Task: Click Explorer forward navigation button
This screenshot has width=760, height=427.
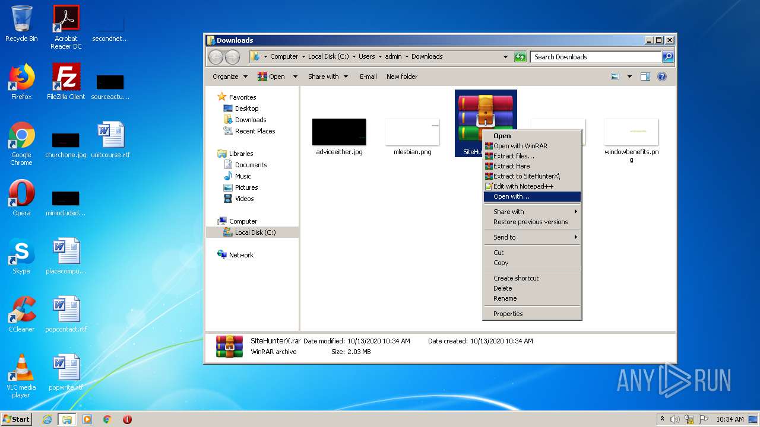Action: pos(232,57)
